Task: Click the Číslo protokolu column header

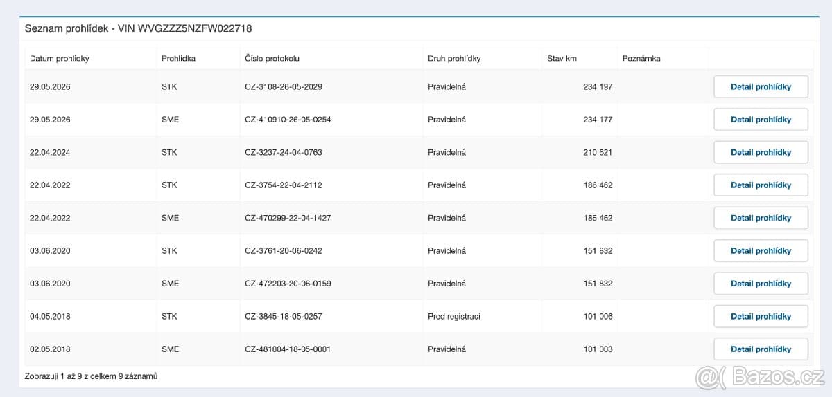Action: click(272, 59)
